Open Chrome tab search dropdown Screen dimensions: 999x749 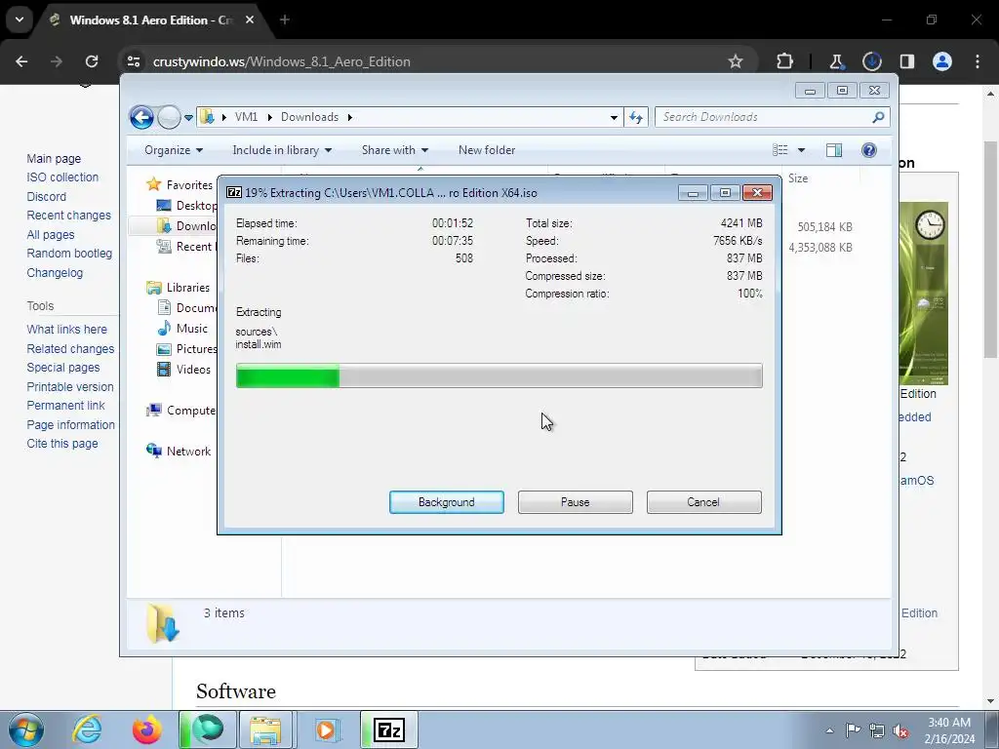20,20
